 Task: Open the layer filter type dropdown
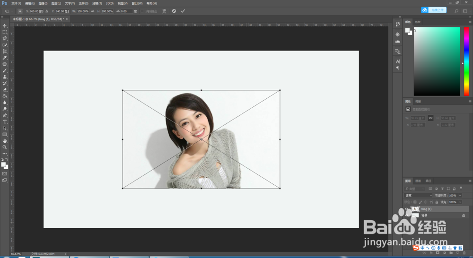click(414, 189)
